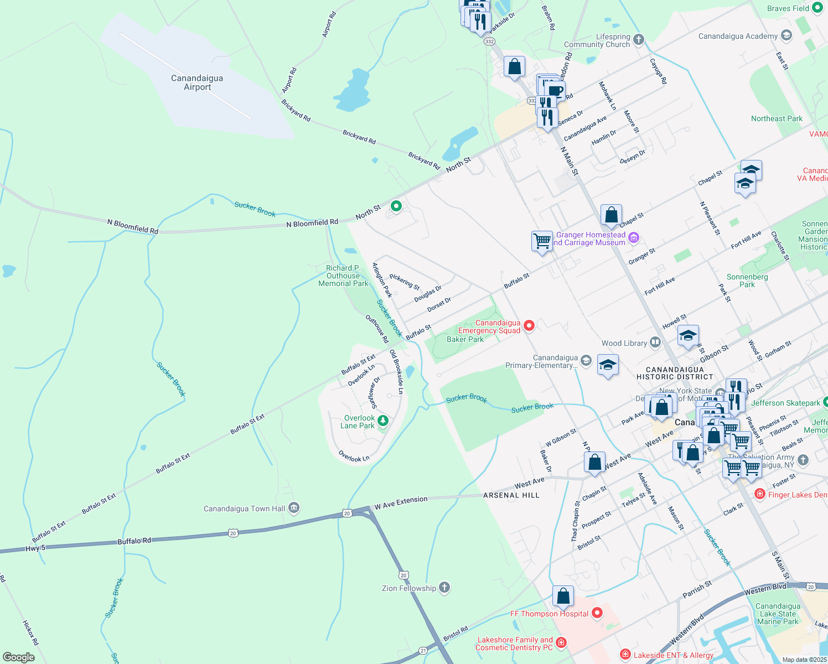Click the Parrish St label
This screenshot has height=664, width=828.
tap(697, 589)
